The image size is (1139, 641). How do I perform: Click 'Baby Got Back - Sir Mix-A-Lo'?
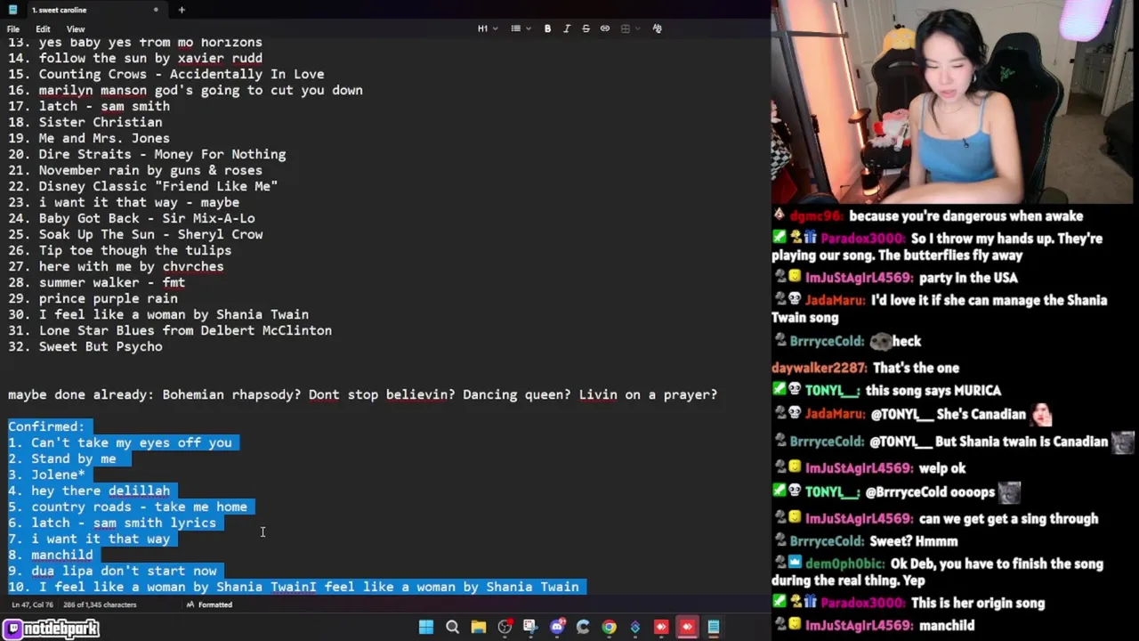pyautogui.click(x=147, y=218)
